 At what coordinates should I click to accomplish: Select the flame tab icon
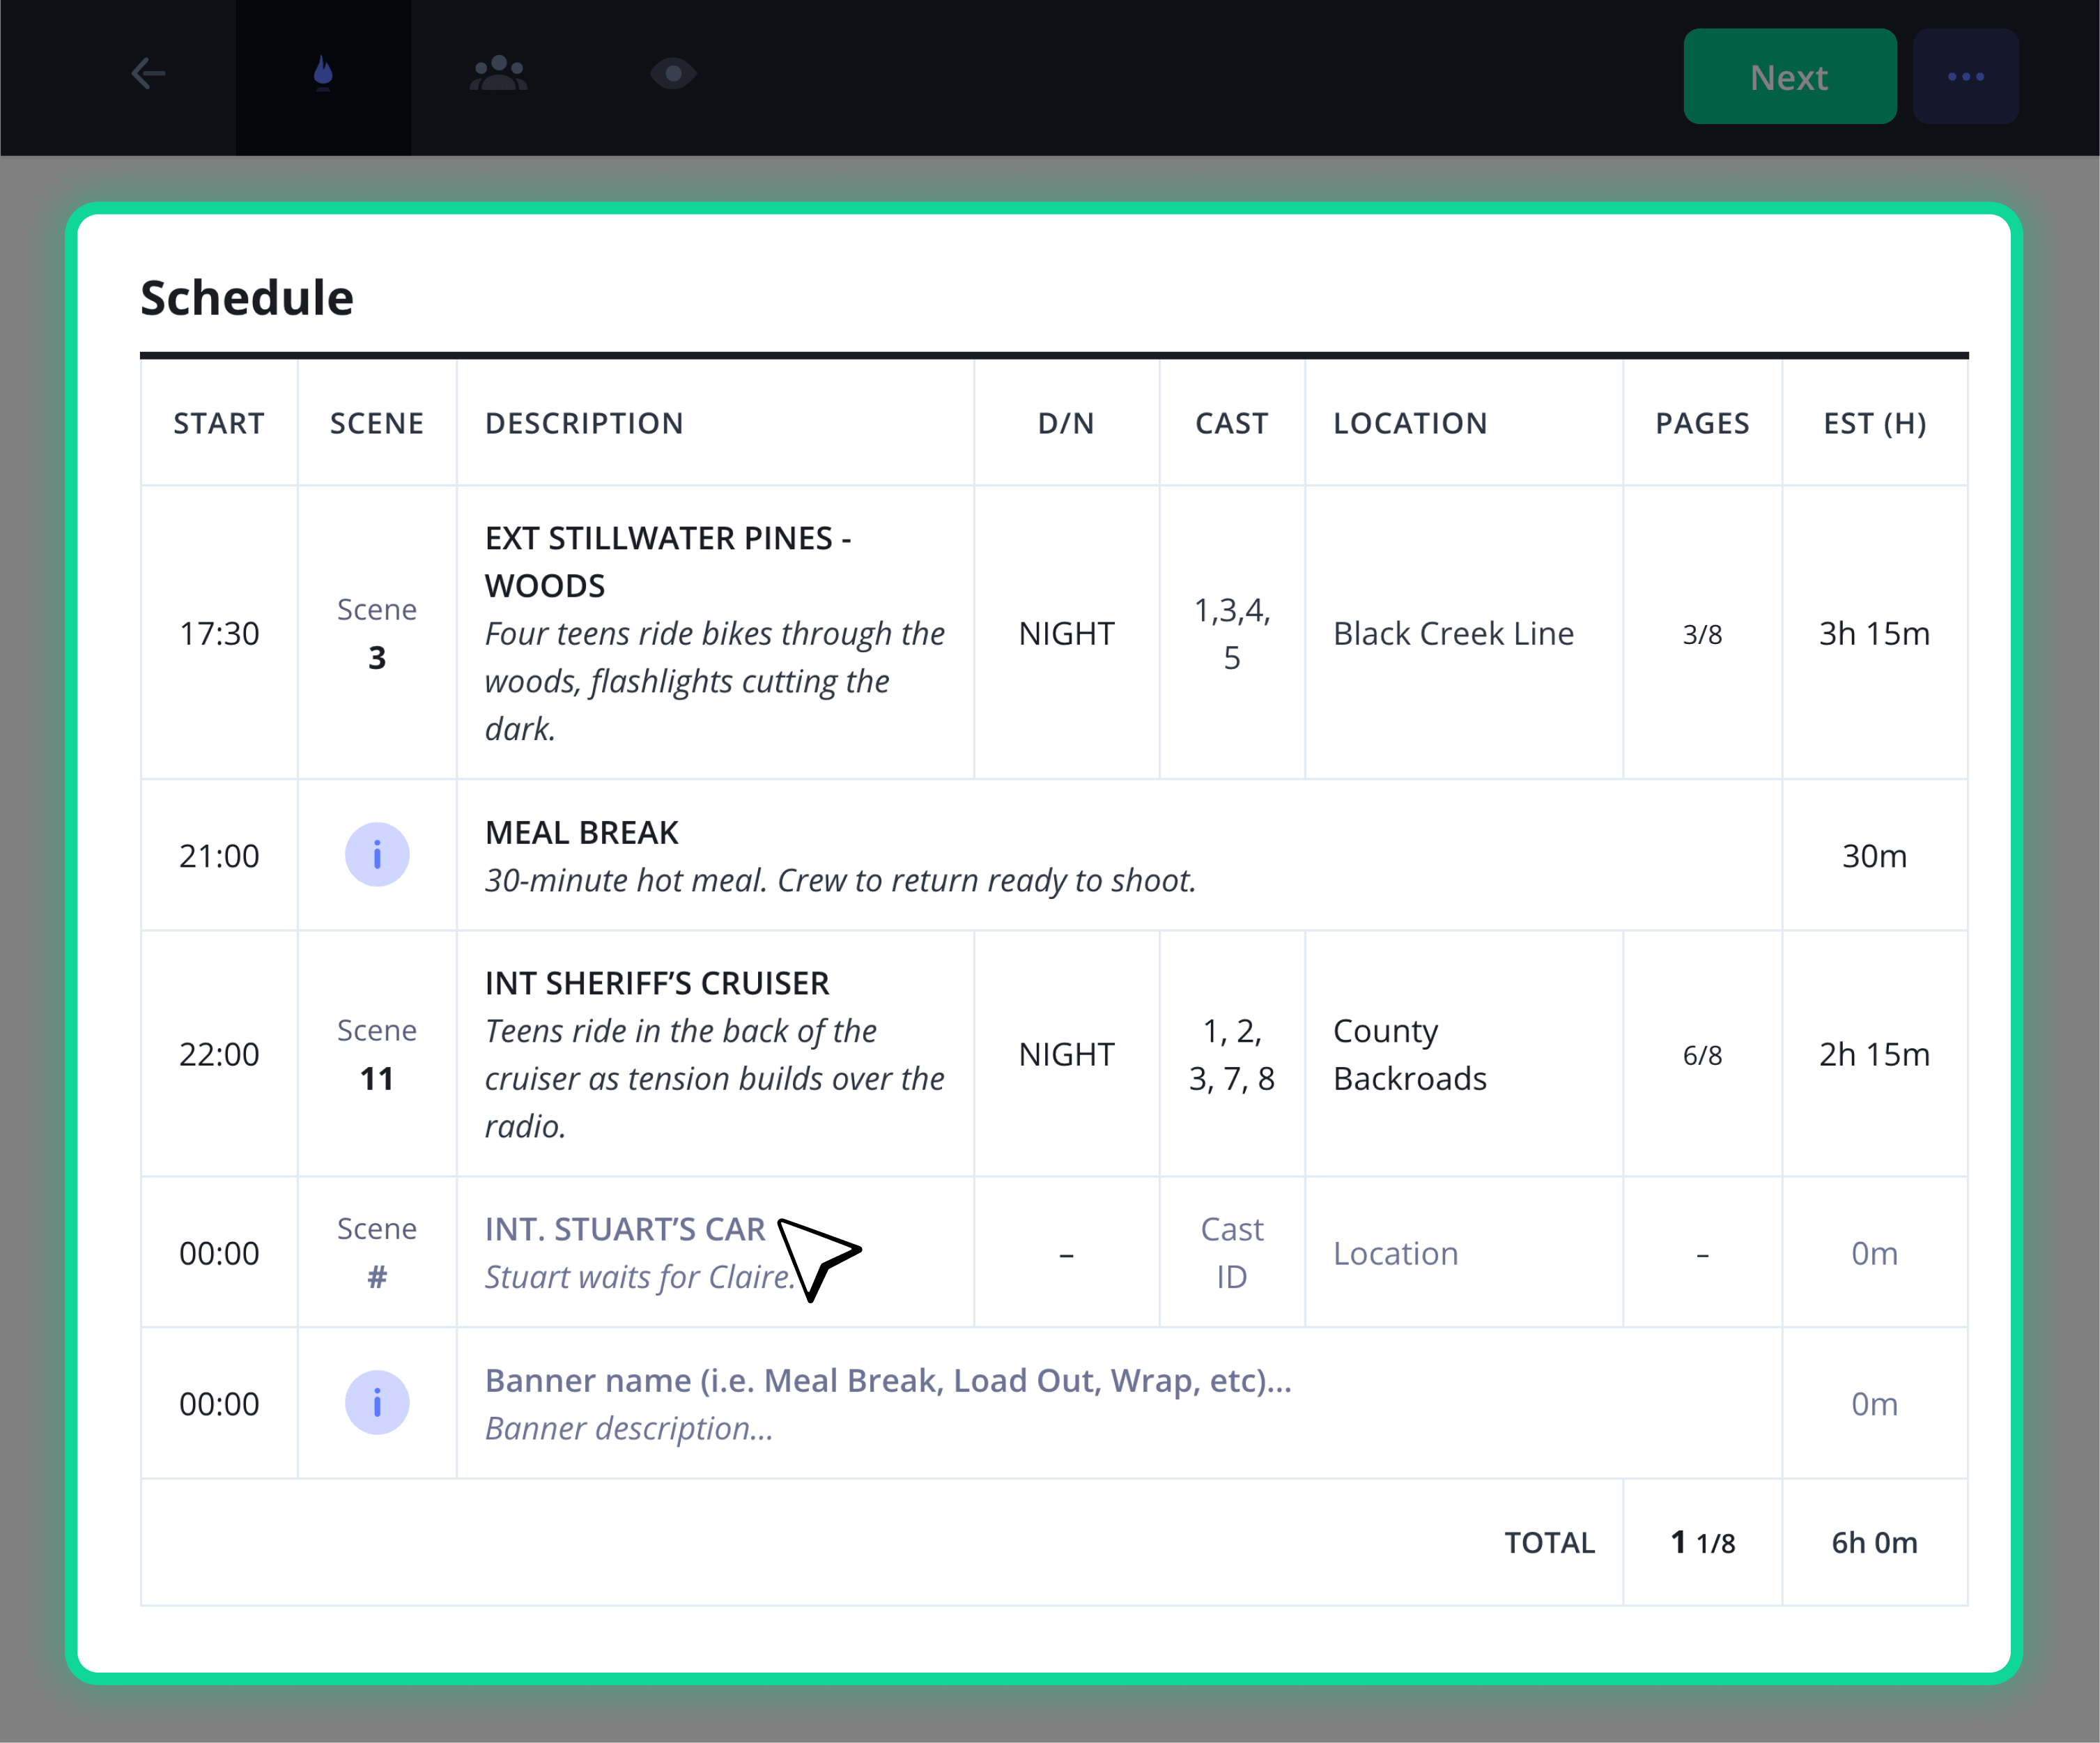[323, 74]
